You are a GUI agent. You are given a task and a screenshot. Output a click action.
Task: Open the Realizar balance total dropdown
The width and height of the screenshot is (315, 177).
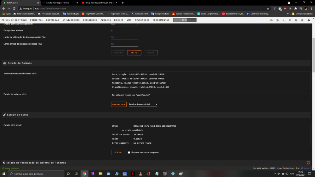(x=143, y=104)
